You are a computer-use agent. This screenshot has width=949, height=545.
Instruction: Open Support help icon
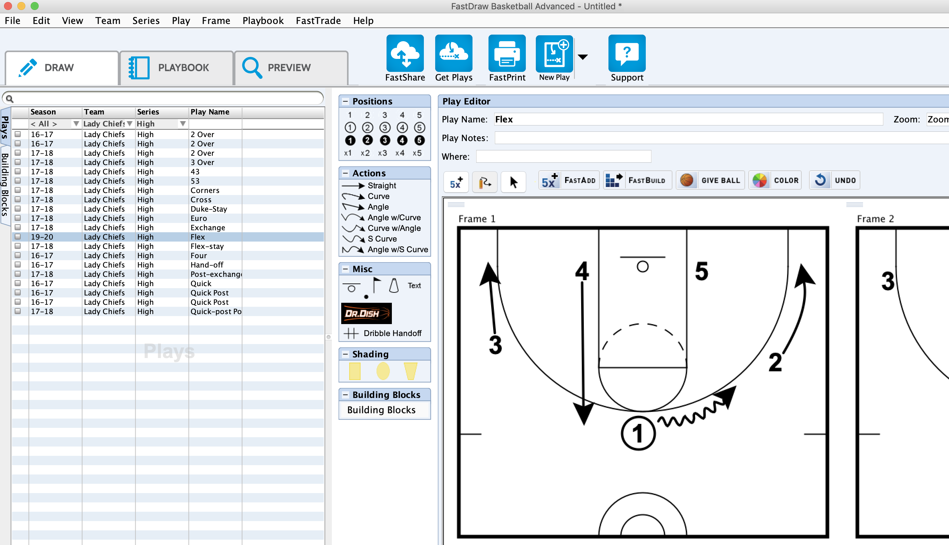click(x=626, y=54)
